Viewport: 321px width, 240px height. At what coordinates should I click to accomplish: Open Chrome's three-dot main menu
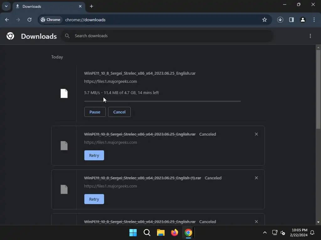pyautogui.click(x=314, y=20)
